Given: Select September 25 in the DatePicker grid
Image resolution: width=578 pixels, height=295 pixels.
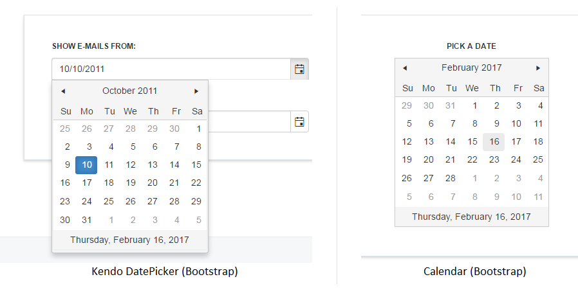Looking at the screenshot, I should point(65,129).
